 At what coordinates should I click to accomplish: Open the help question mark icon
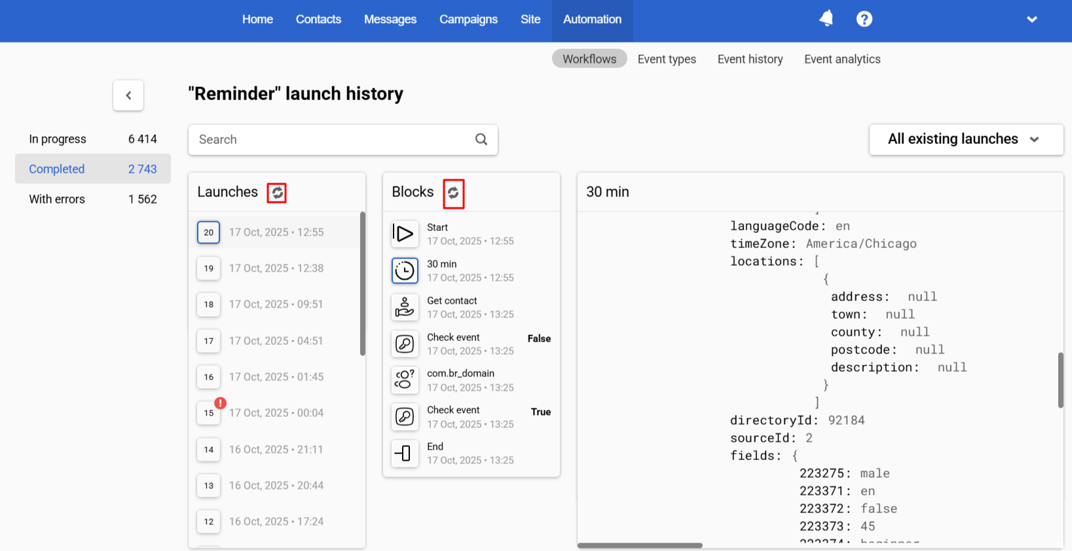(864, 19)
